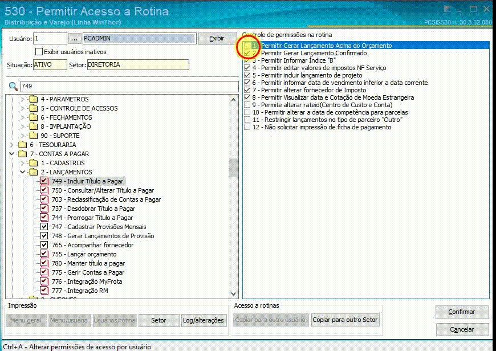Toggle checkbox for 765 - Acompanhar fornecedor
Viewport: 496px width, 351px height.
tap(44, 245)
